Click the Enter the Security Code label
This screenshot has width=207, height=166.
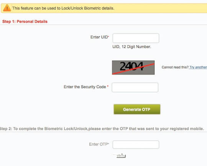[x=85, y=87]
